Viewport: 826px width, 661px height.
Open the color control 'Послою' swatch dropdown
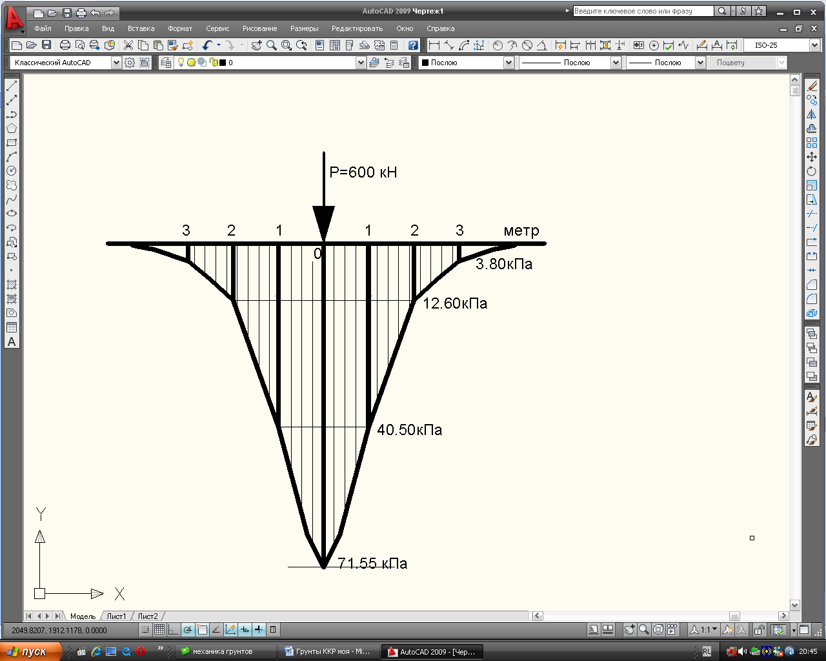coord(509,63)
